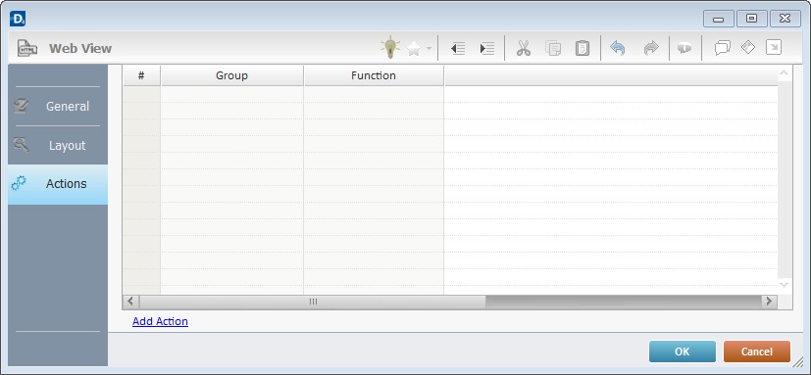Open the dropdown arrow beside the star
The image size is (811, 375).
pos(429,49)
